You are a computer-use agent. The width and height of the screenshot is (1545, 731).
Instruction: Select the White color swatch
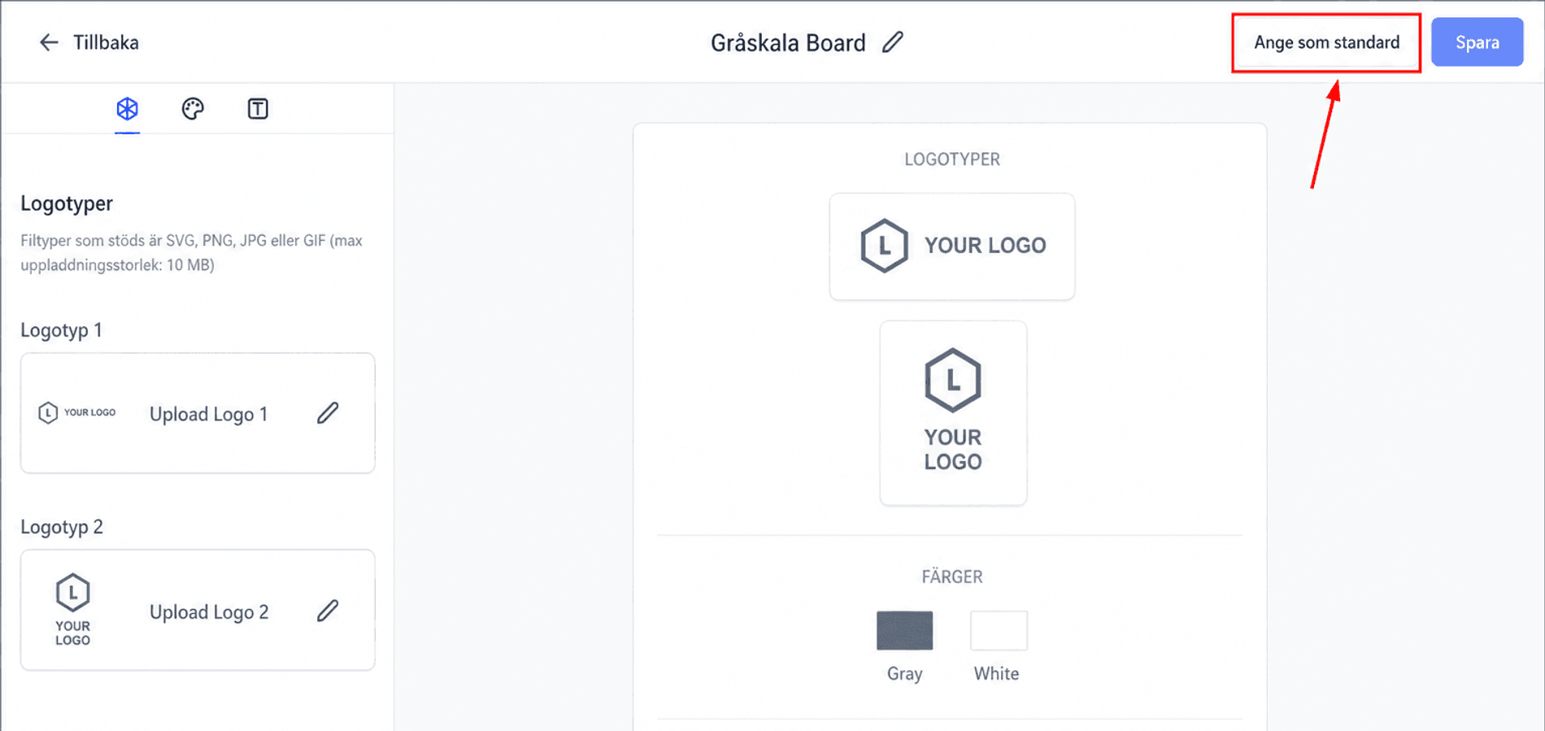tap(999, 630)
